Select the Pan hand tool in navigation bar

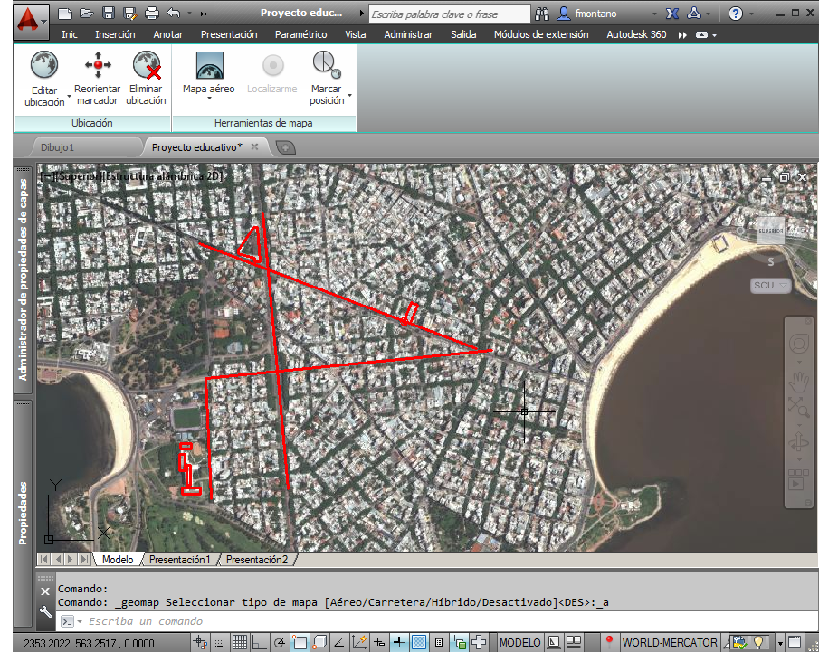(x=798, y=383)
